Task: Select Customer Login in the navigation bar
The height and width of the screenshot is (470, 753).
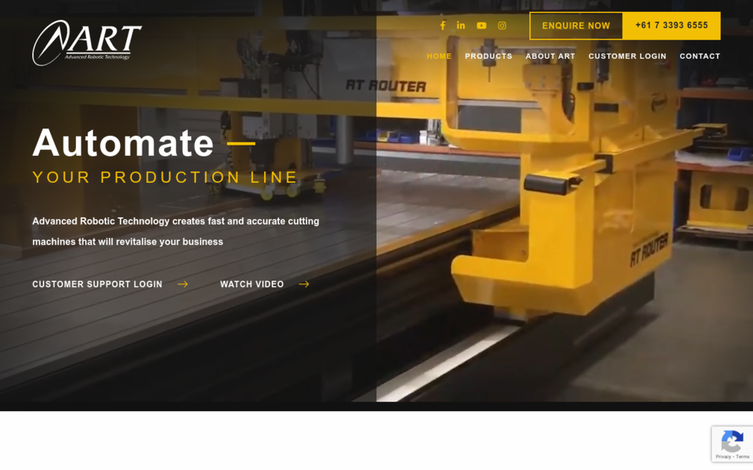Action: (x=627, y=57)
